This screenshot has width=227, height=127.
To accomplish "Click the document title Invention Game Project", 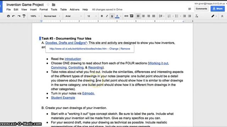I will [x=25, y=5].
